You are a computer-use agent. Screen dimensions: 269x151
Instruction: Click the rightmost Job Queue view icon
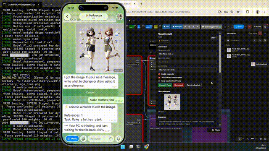pos(265,40)
